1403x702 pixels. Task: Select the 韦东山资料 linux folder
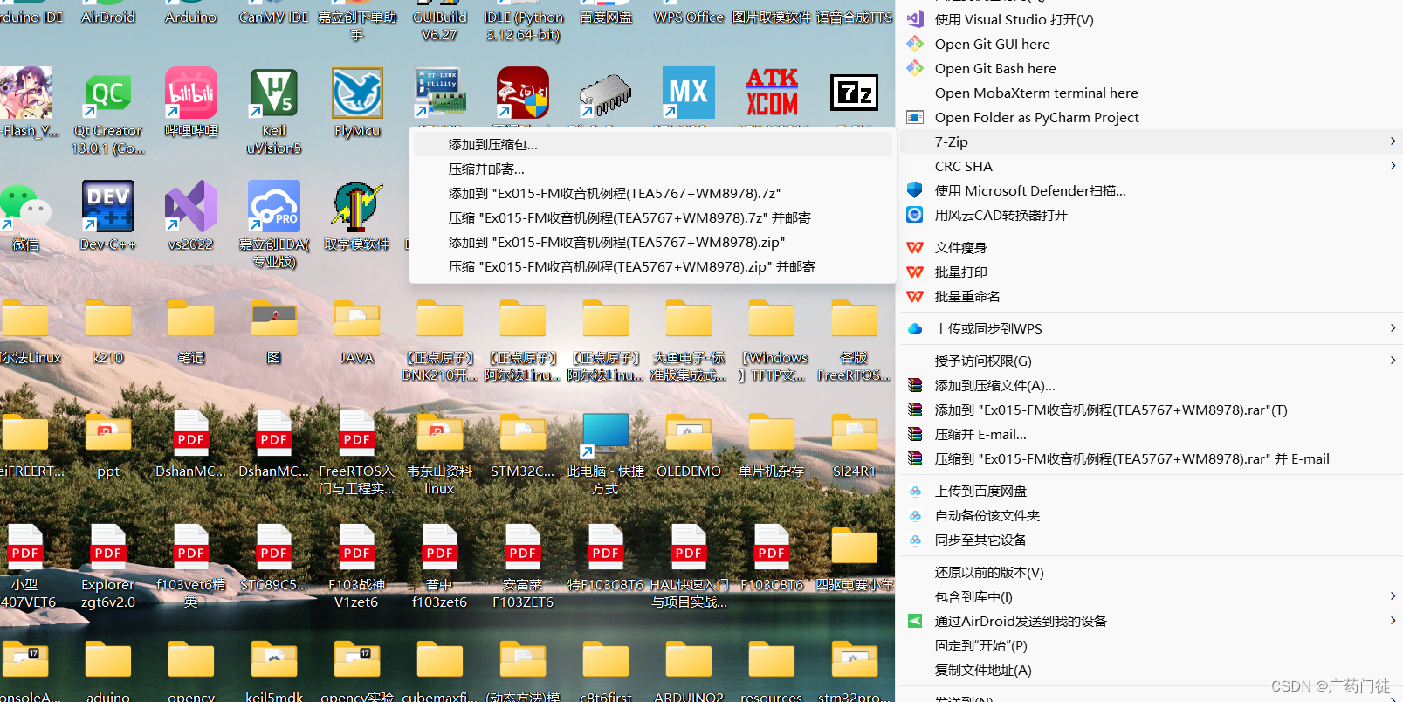tap(439, 433)
